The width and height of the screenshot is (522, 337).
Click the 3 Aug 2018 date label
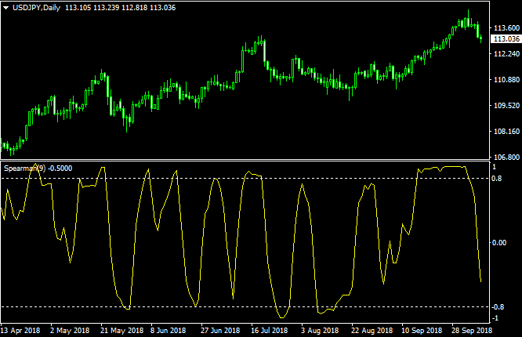(320, 331)
